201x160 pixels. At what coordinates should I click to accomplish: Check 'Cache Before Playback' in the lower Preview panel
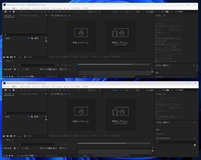(x=156, y=111)
